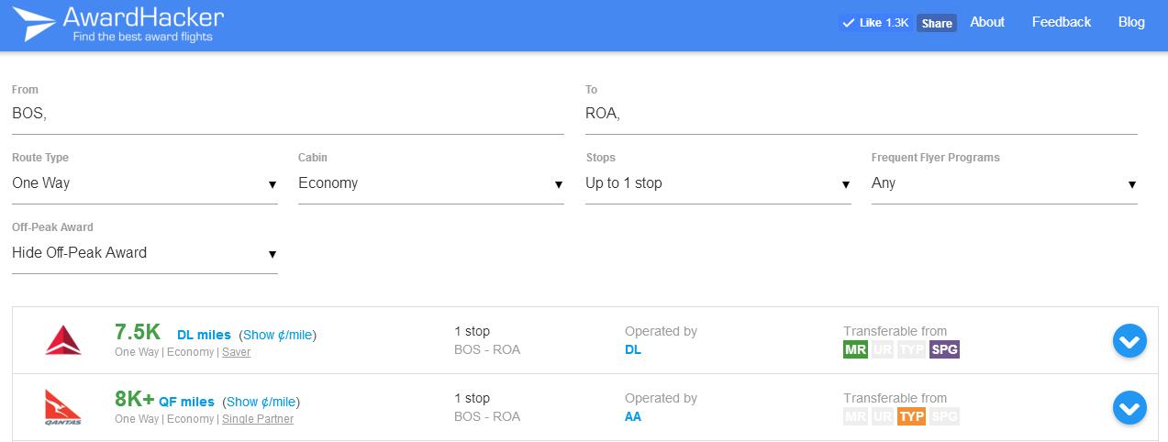Screen dimensions: 1168x442
Task: Click the AwardHacker paper plane logo
Action: click(x=34, y=24)
